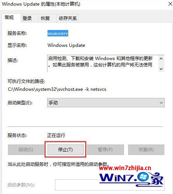This screenshot has height=194, width=173.
Task: Click the 恢复(R) resume button
Action: (x=146, y=150)
